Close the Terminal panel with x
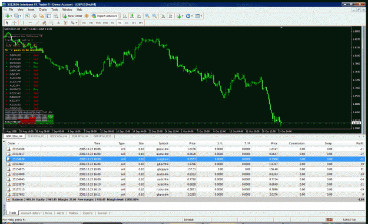 click(4, 141)
